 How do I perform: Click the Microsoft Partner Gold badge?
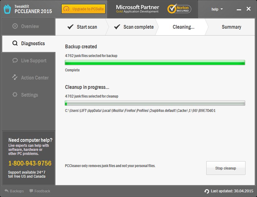coord(137,9)
